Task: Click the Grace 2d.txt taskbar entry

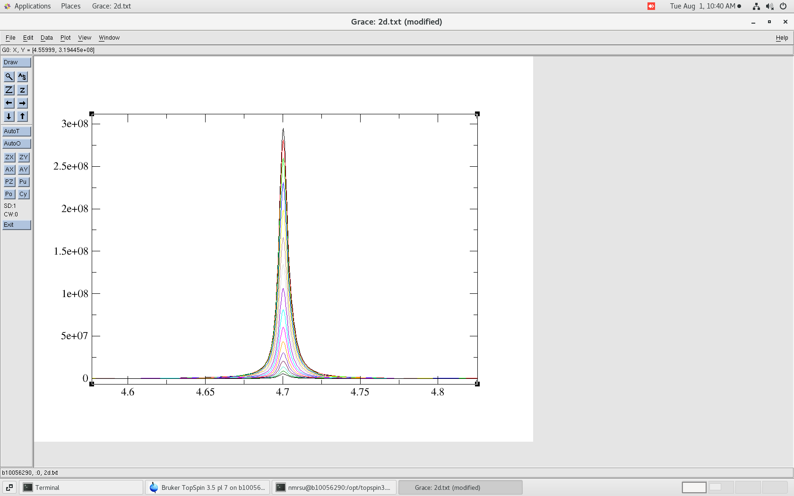Action: click(x=460, y=487)
